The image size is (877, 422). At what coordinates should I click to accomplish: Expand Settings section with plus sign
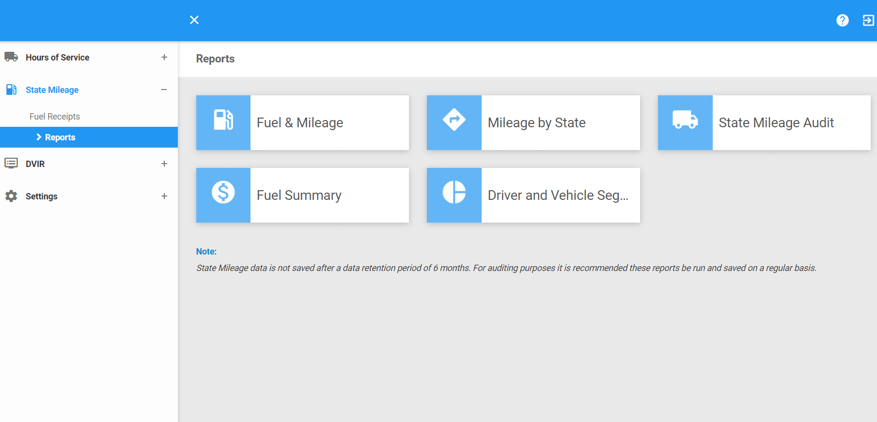pyautogui.click(x=164, y=196)
